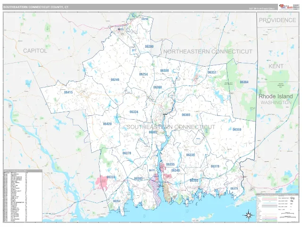Open the map legend box

277,207
